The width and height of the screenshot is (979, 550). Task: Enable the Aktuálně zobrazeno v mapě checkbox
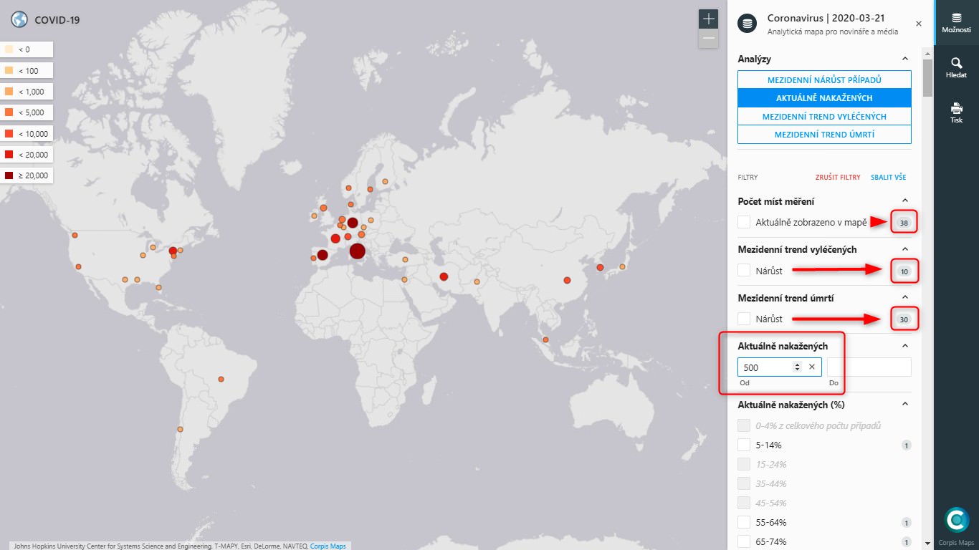744,223
